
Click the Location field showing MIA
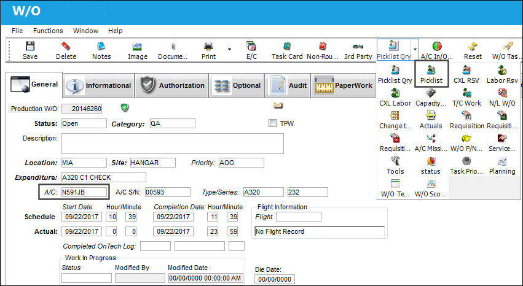(84, 163)
